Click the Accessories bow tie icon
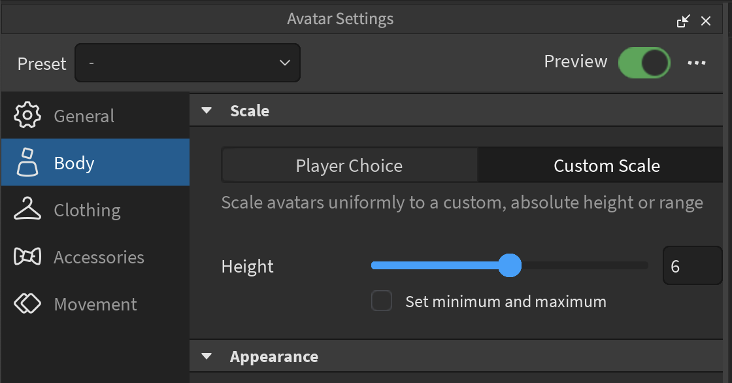This screenshot has height=383, width=732. coord(27,256)
